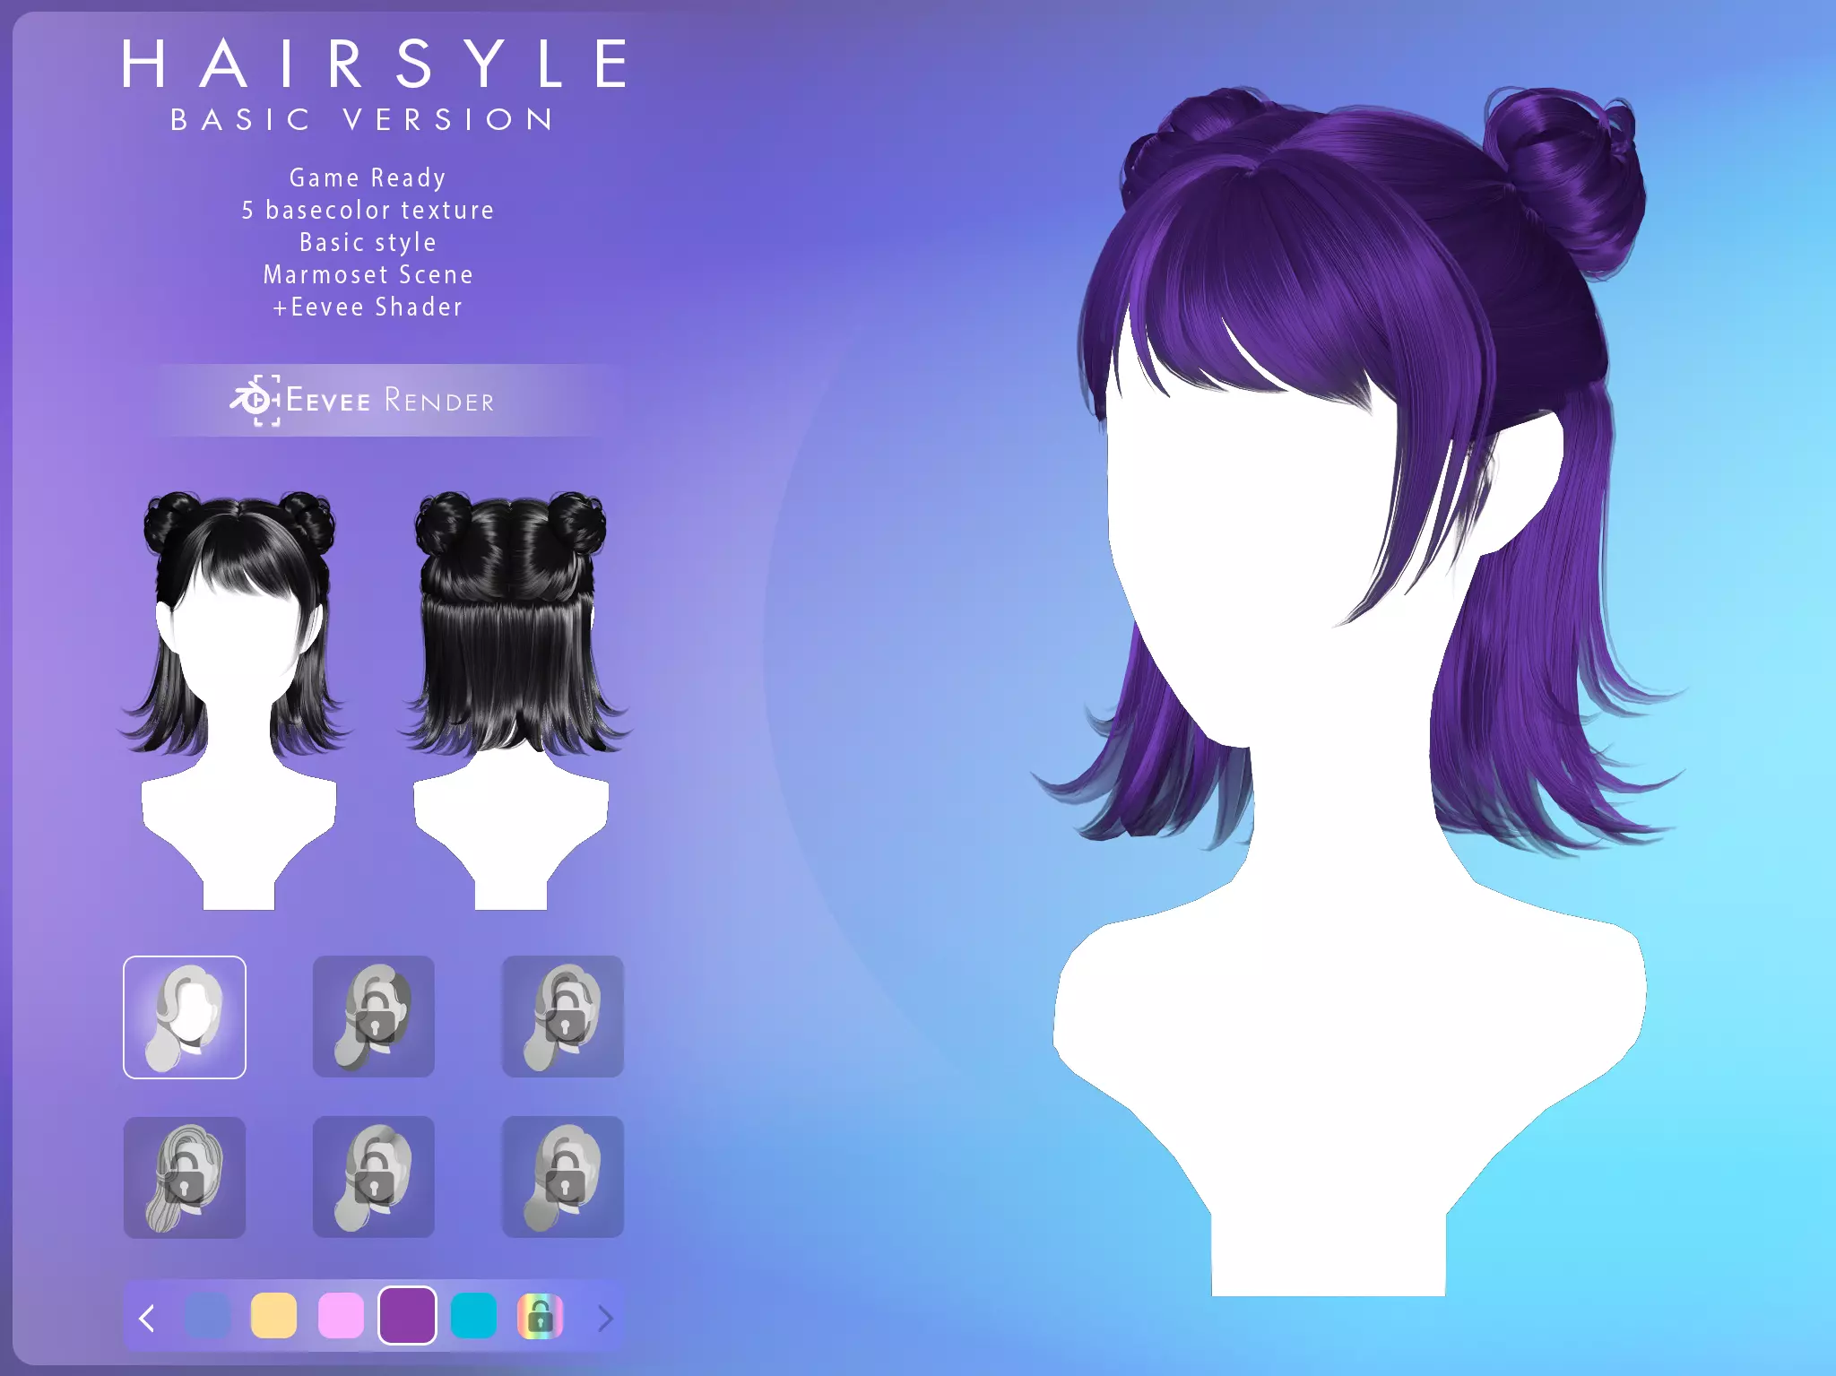The image size is (1836, 1376).
Task: Pick the selected purple color swatch
Action: [x=407, y=1316]
